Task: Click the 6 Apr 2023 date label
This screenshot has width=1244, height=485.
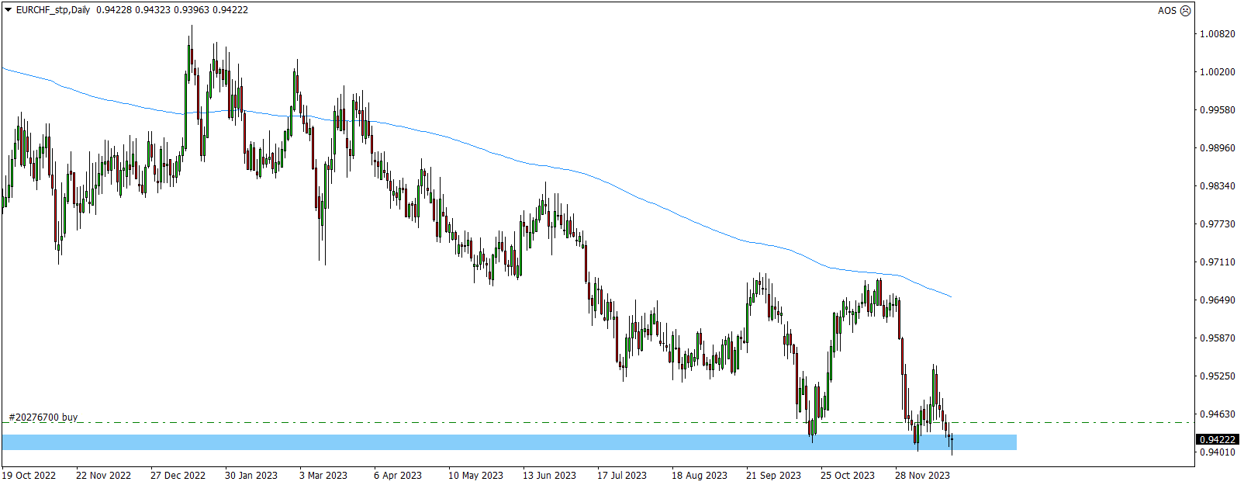Action: coord(398,476)
